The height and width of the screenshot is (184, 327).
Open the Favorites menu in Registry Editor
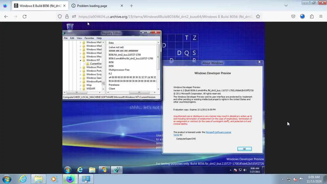[x=89, y=38]
